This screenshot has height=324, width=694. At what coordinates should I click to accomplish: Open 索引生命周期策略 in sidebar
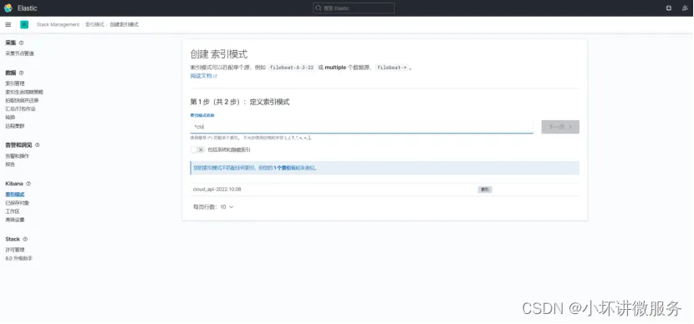pos(24,92)
